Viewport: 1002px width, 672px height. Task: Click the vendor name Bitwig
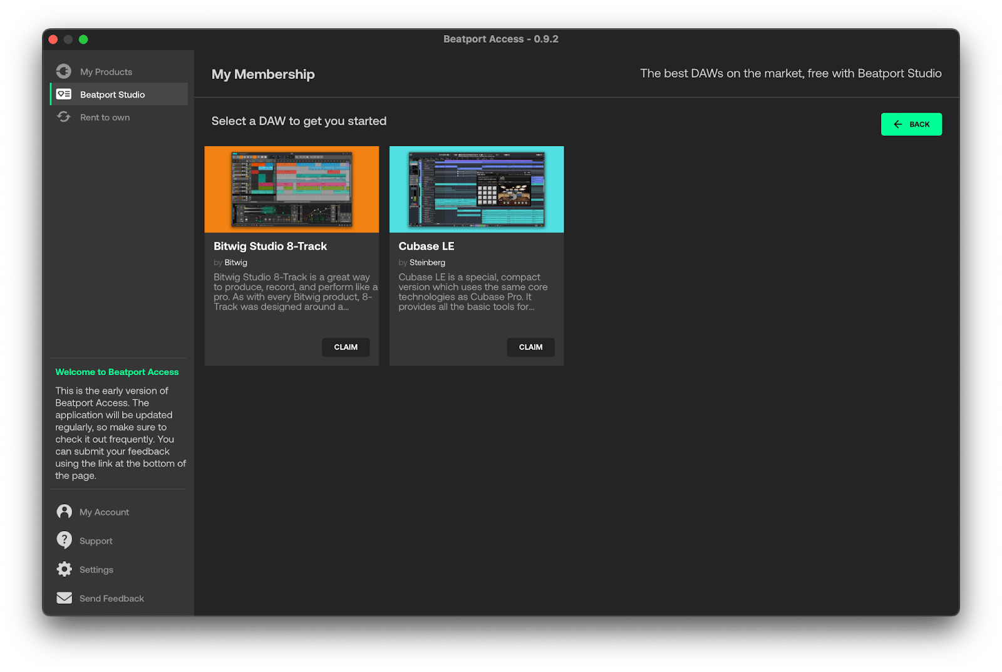click(x=236, y=262)
